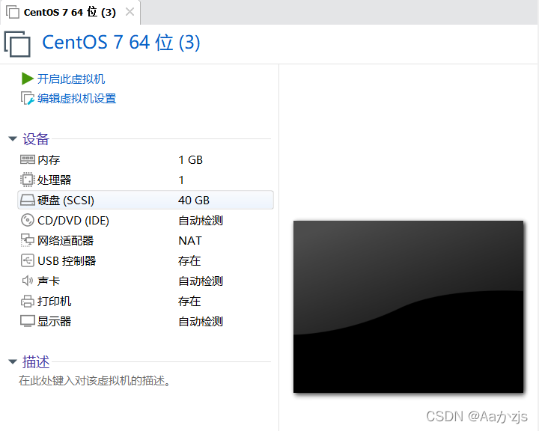Switch to the CentOS 7 64 位 (3) tab
Image resolution: width=539 pixels, height=431 pixels.
[x=70, y=13]
